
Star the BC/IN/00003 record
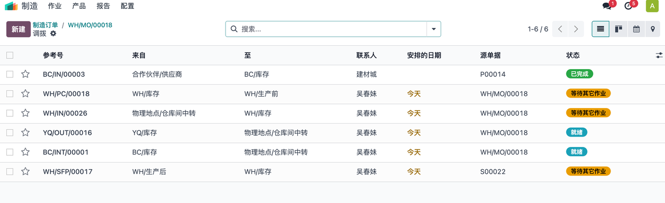click(x=25, y=74)
